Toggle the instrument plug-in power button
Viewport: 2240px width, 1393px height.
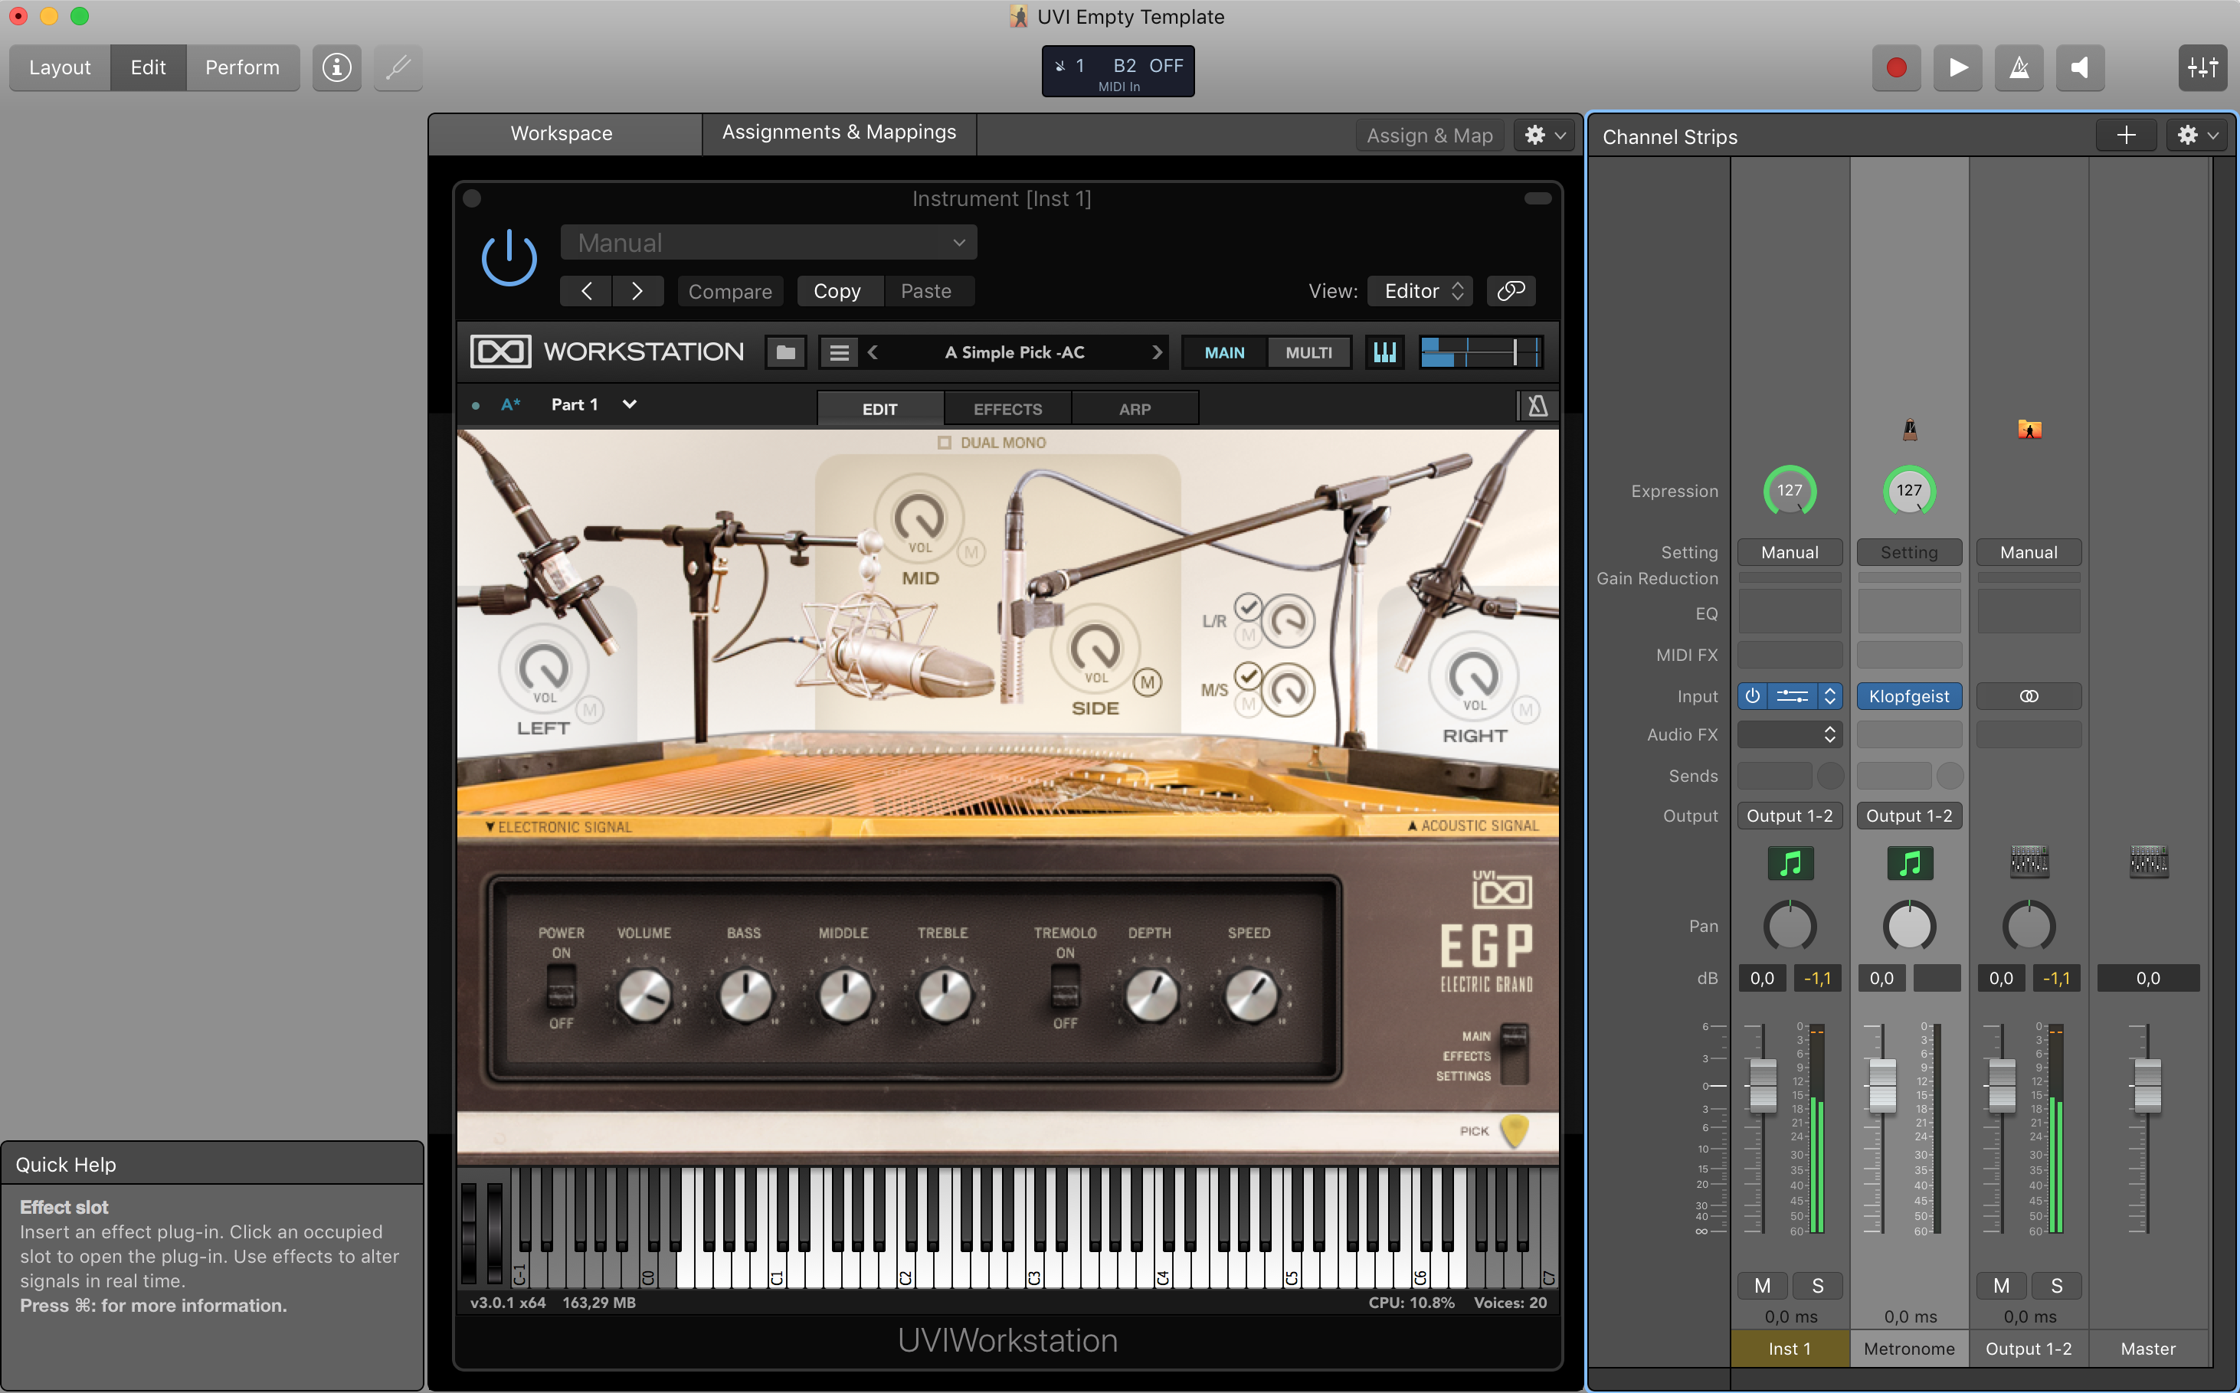[509, 258]
